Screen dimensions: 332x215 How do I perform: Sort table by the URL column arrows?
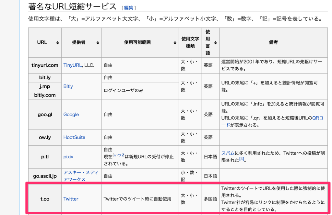[57, 43]
